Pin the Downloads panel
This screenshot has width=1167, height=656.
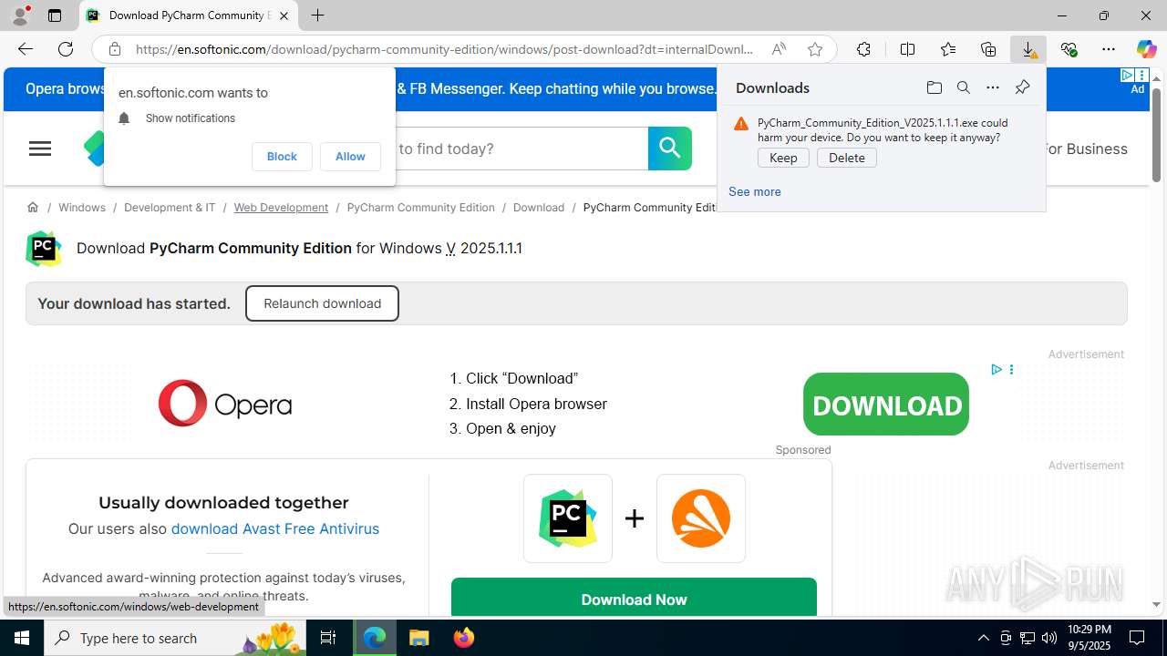point(1022,87)
